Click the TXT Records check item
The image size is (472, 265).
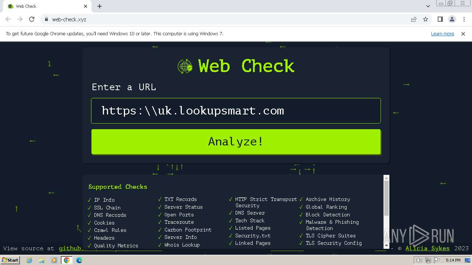181,199
